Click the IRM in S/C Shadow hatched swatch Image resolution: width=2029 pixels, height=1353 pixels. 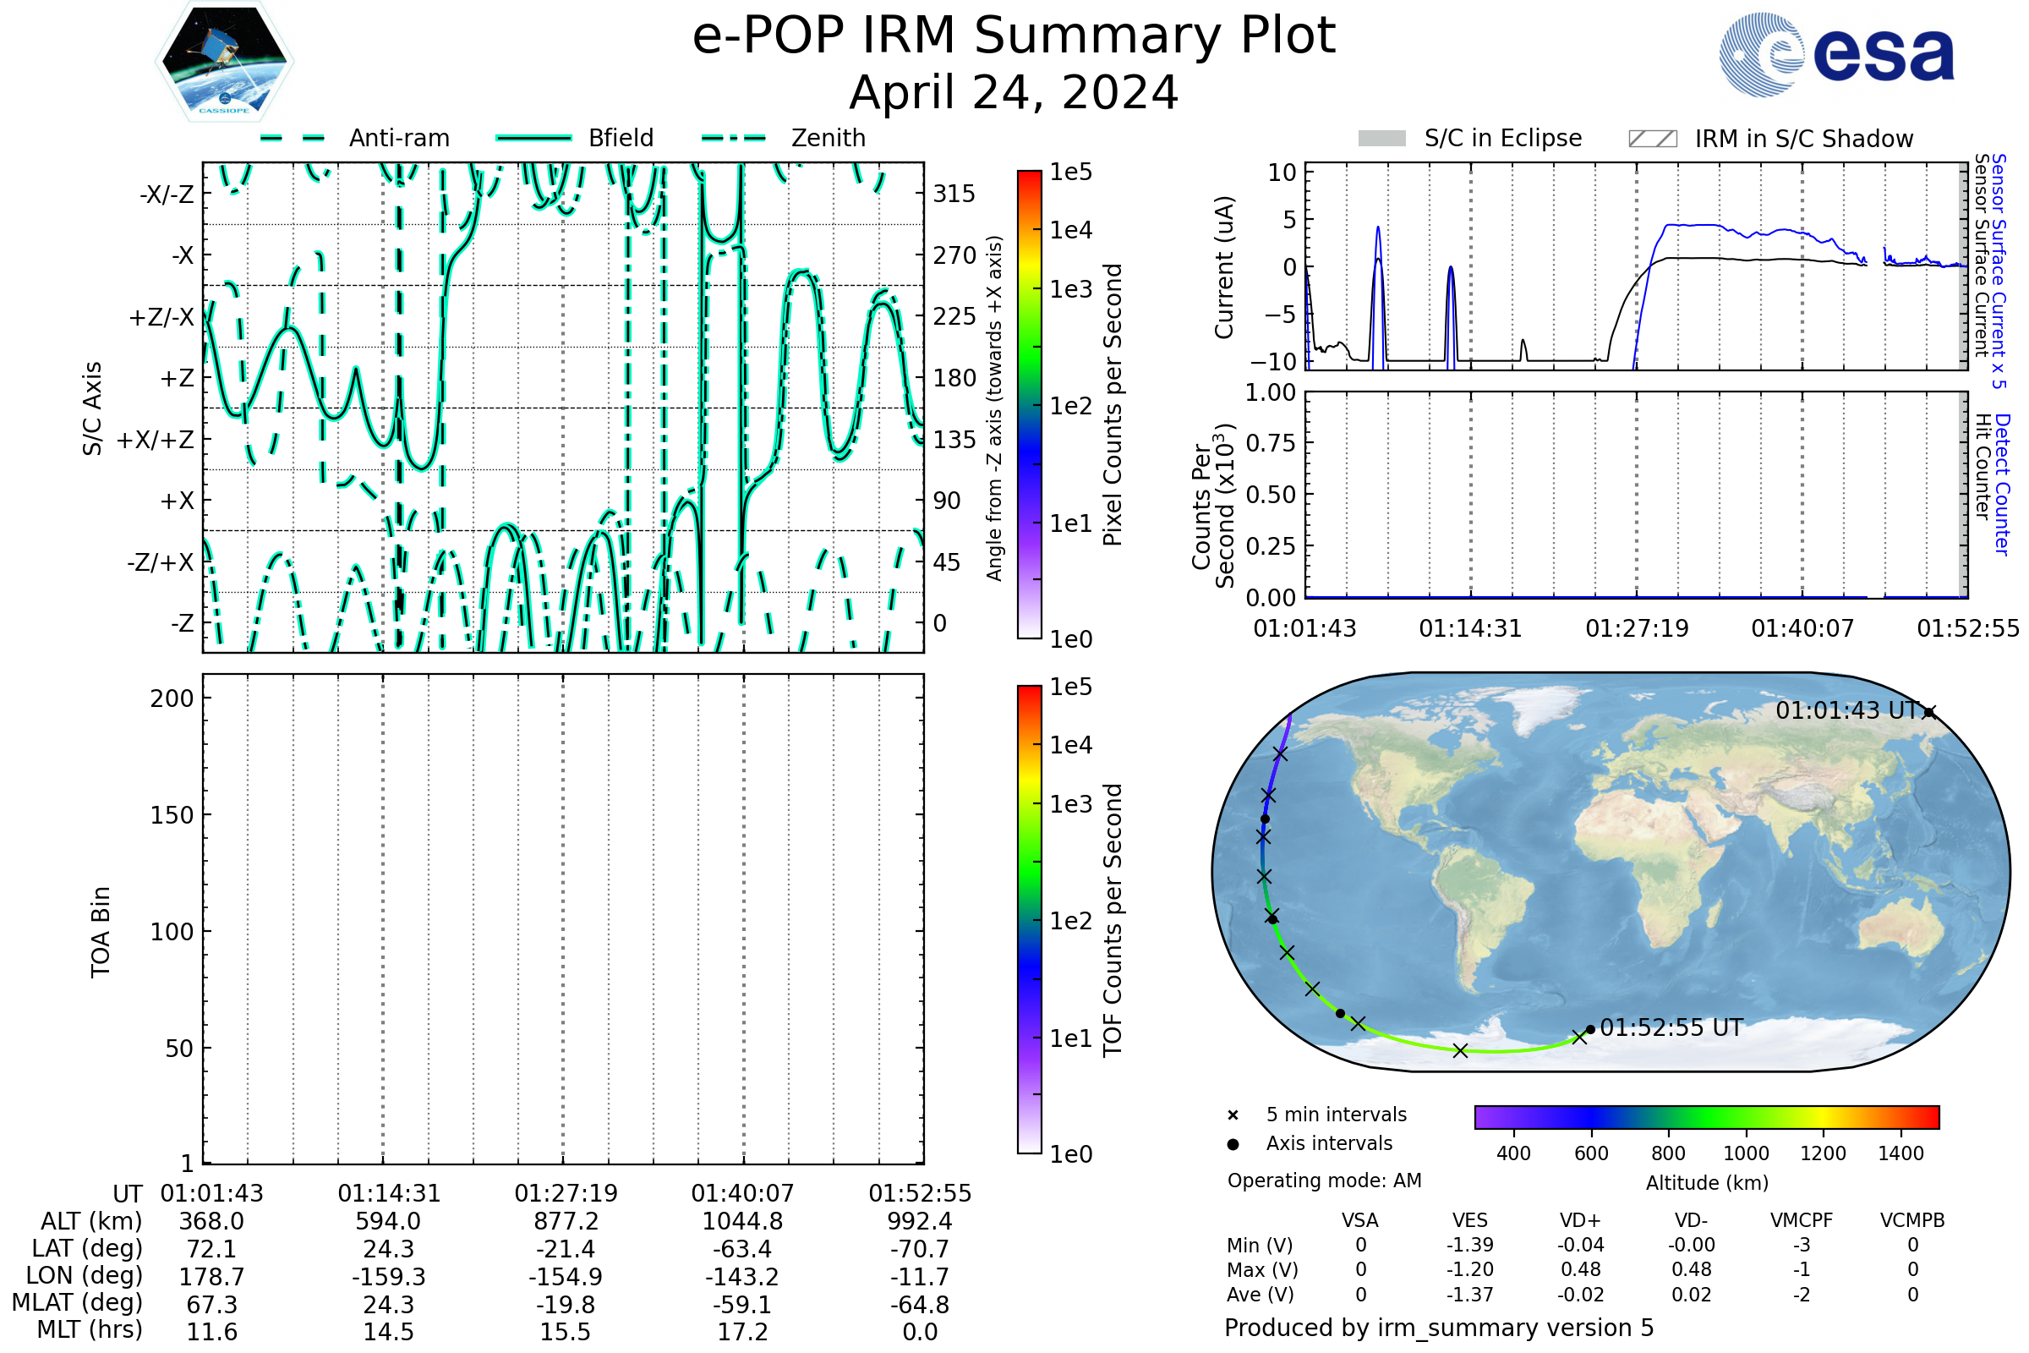tap(1653, 139)
